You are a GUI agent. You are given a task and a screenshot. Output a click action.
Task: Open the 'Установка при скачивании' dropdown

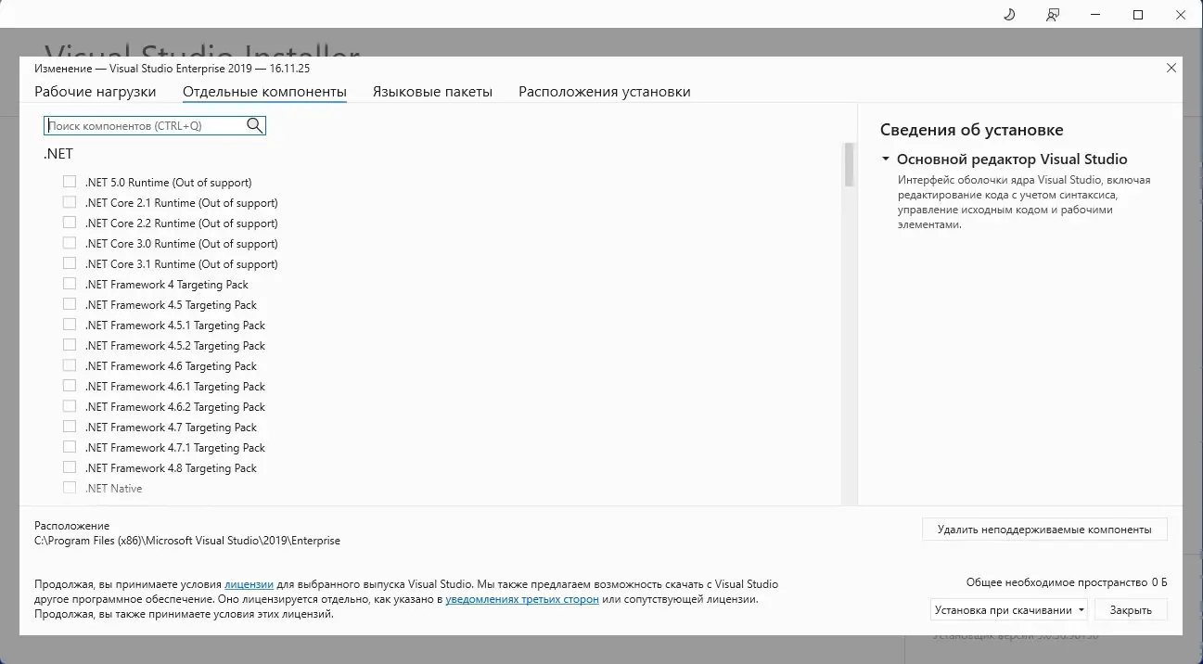click(x=1008, y=609)
